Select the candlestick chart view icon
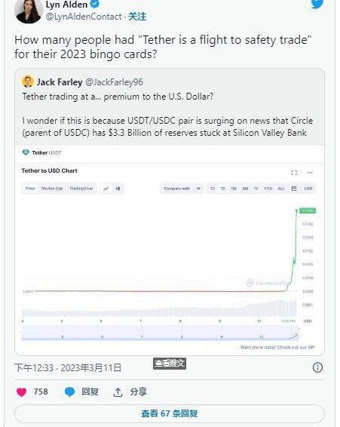This screenshot has width=340, height=427. [118, 189]
